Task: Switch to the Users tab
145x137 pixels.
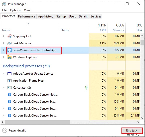Action: coord(72,16)
